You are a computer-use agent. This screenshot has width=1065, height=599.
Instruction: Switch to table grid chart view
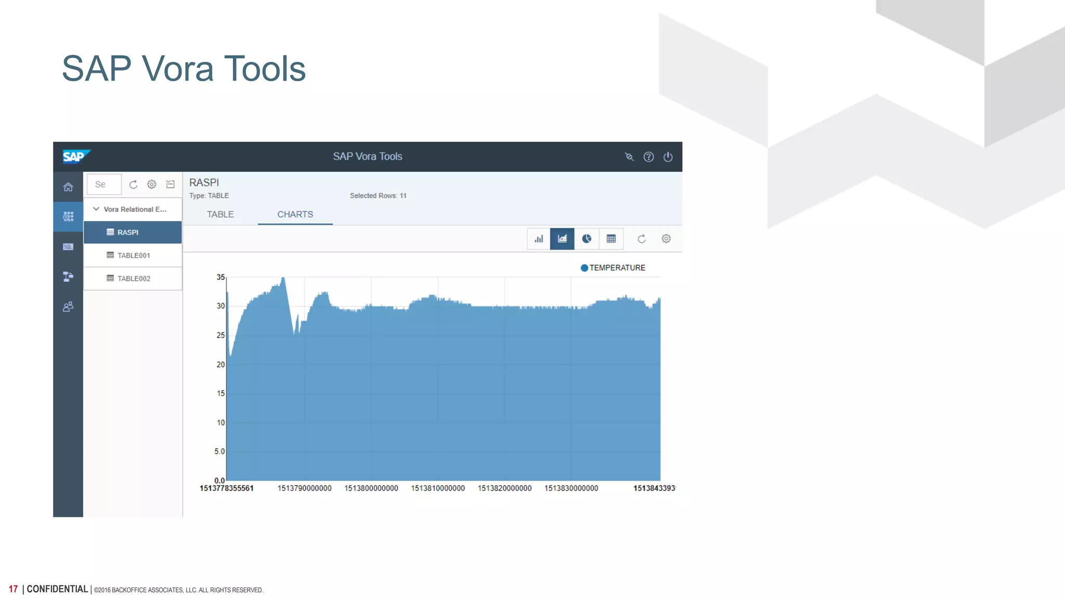tap(611, 239)
